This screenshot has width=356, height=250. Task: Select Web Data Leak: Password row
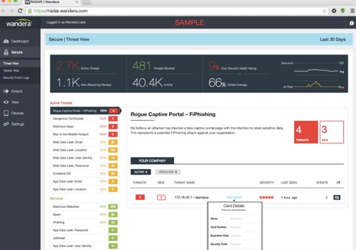[84, 166]
